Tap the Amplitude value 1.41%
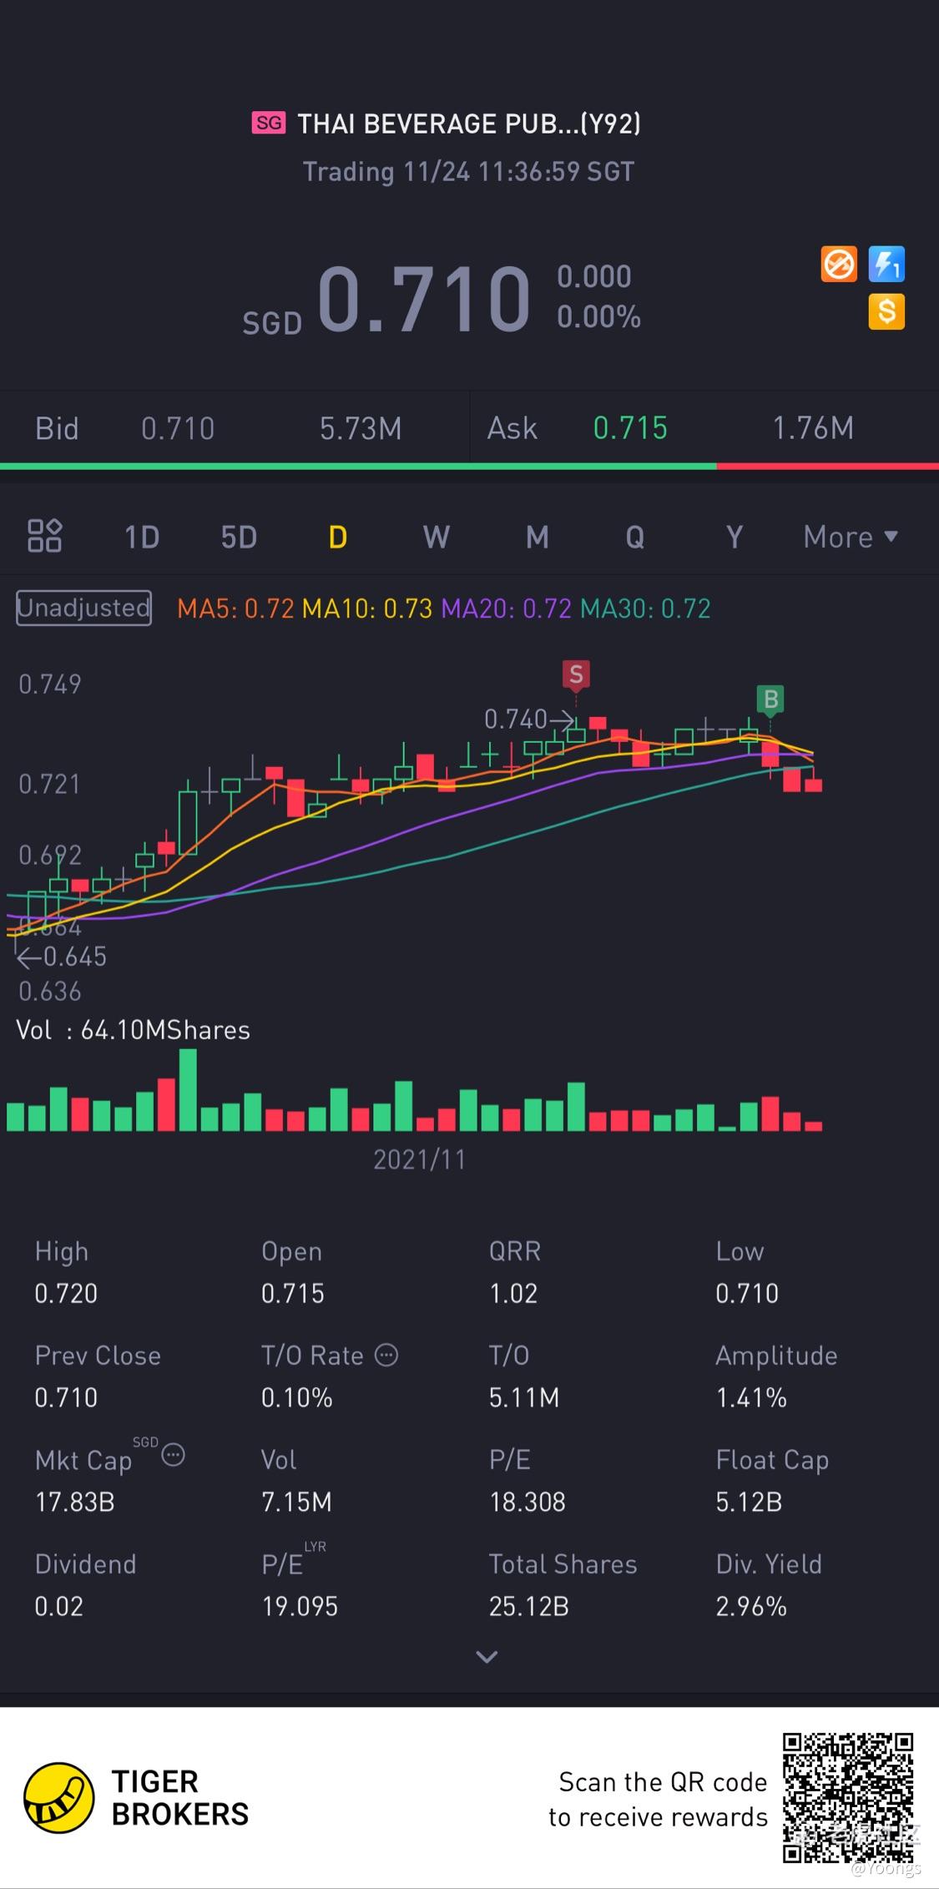Viewport: 939px width, 1889px height. pos(751,1397)
